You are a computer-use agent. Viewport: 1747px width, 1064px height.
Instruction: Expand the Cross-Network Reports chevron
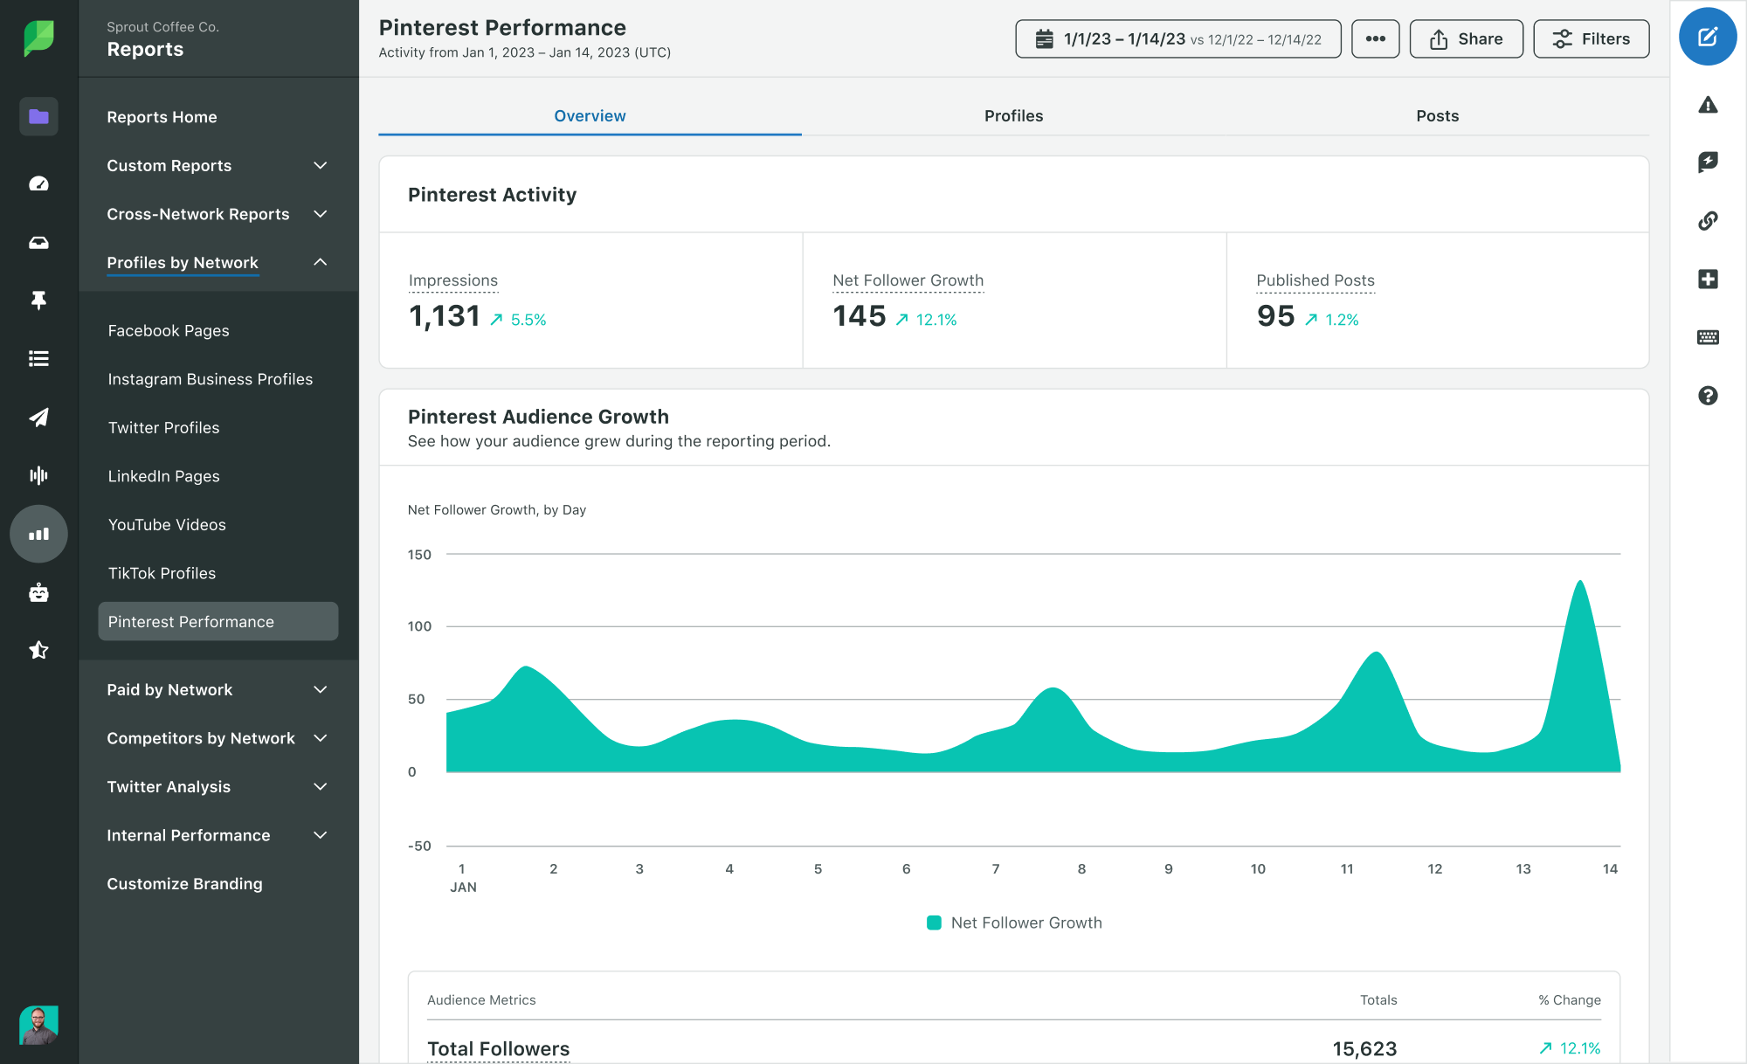point(321,214)
